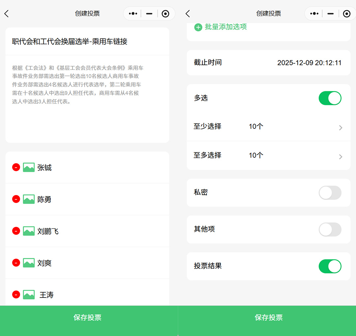Enable the 私密 toggle
This screenshot has width=356, height=336.
click(330, 193)
